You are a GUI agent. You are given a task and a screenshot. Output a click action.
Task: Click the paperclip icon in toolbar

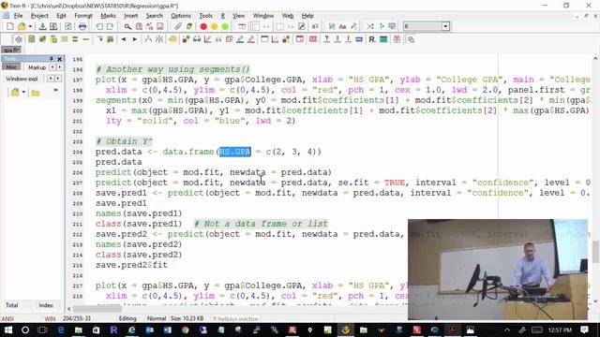(178, 26)
